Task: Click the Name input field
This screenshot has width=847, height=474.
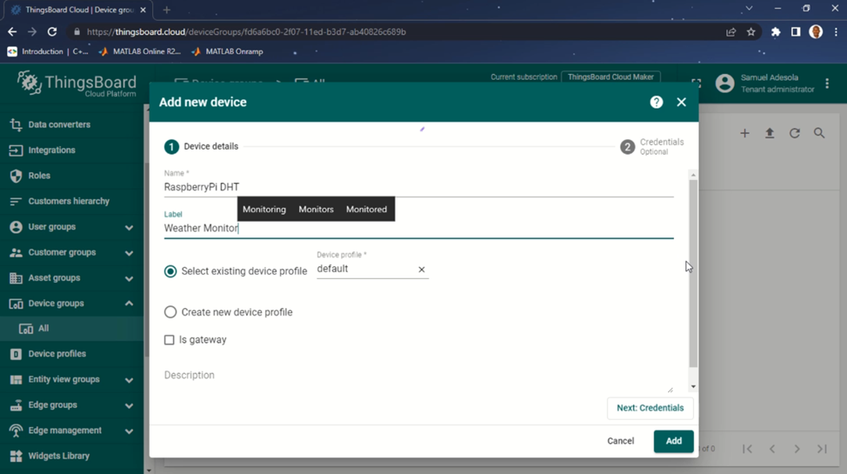Action: (x=418, y=187)
